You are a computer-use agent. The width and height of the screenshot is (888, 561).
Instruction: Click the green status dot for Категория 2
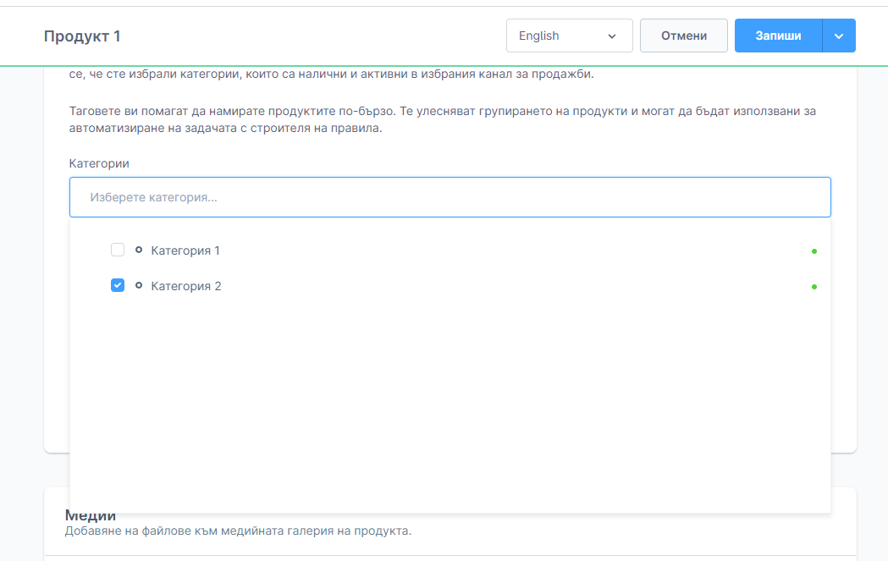814,287
